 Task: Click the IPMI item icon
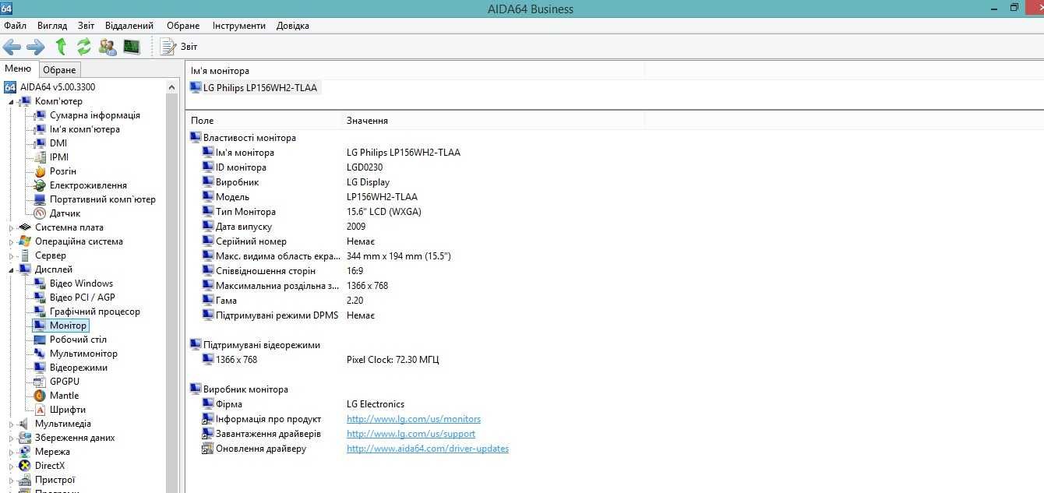[40, 157]
